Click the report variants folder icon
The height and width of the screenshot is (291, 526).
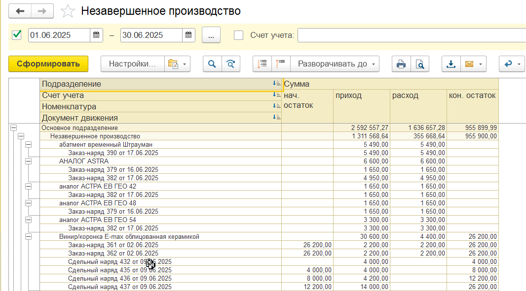[x=173, y=64]
